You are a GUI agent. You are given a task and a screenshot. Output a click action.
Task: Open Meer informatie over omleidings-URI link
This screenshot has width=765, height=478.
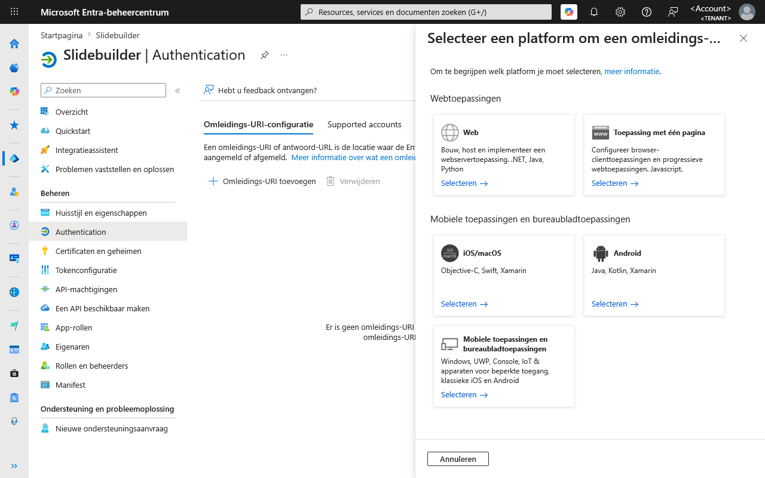coord(353,158)
